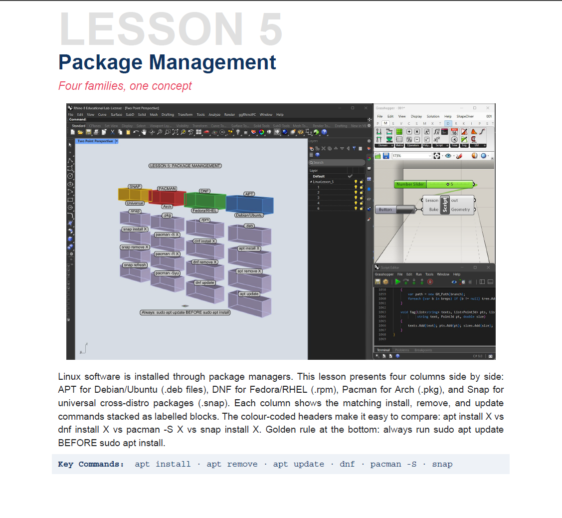Open the Curve menu in Rhino
Image resolution: width=562 pixels, height=518 pixels.
(x=102, y=115)
